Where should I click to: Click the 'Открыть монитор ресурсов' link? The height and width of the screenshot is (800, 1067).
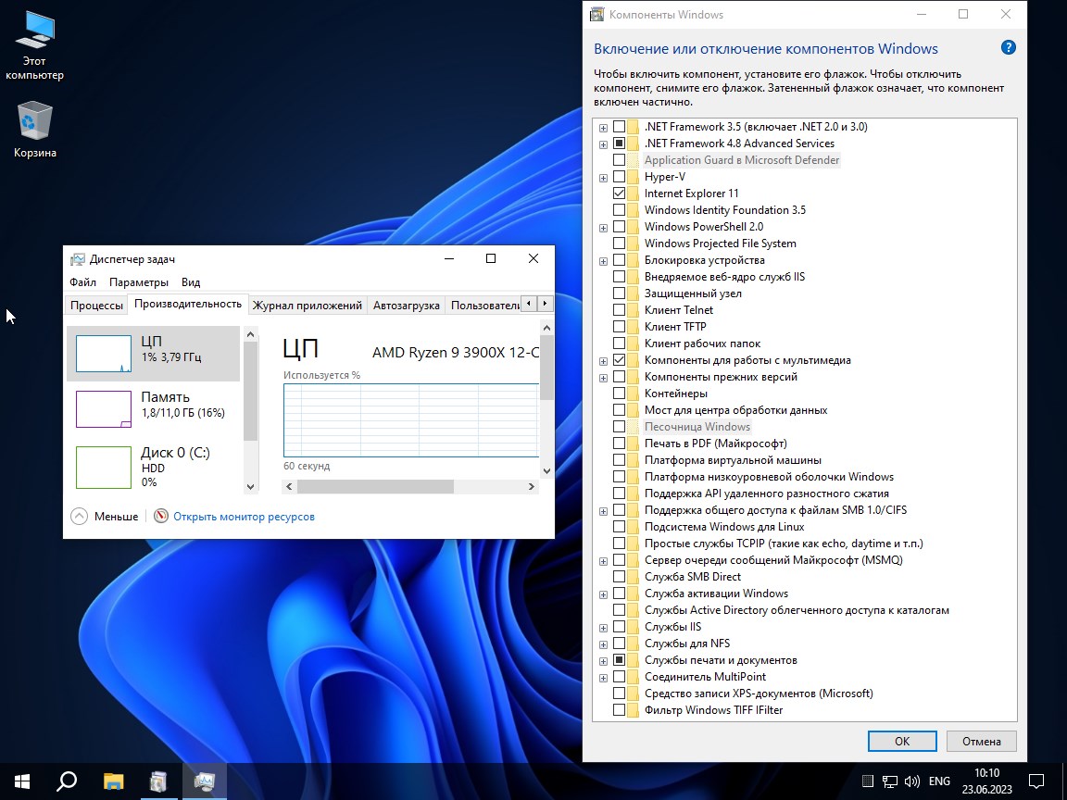[x=244, y=517]
